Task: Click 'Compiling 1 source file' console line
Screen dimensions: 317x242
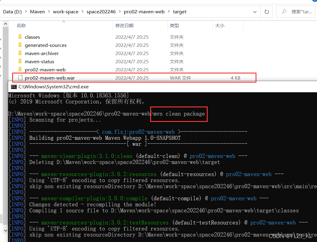Action: [164, 211]
